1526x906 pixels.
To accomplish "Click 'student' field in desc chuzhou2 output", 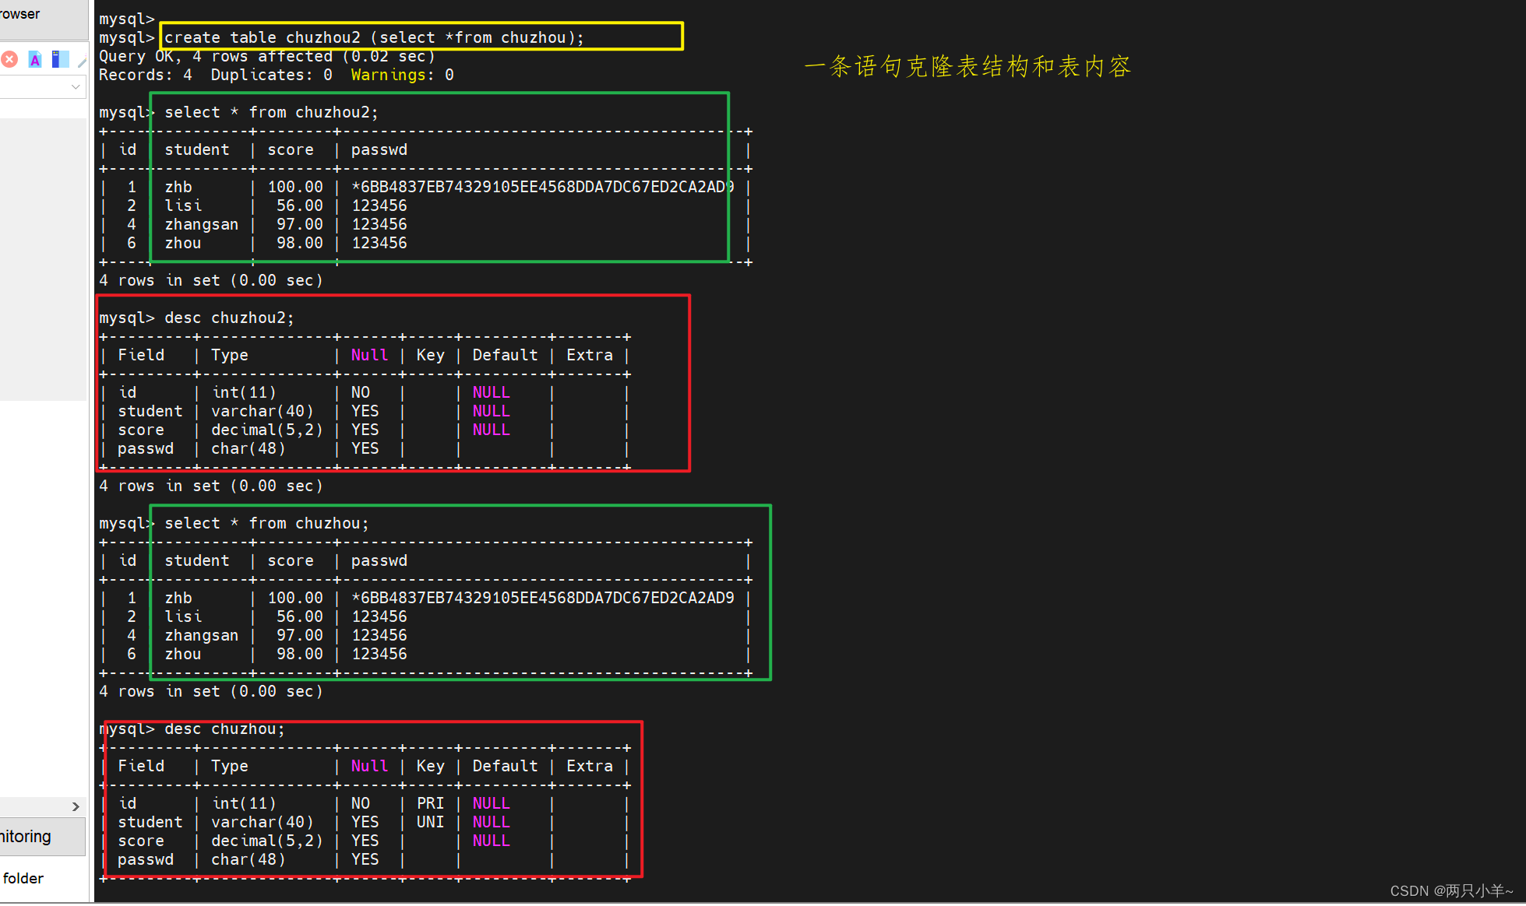I will click(x=150, y=411).
